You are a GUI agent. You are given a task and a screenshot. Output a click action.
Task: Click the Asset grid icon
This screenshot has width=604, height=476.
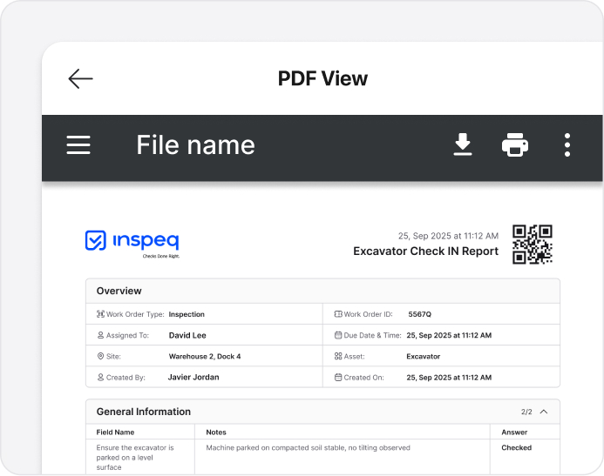pyautogui.click(x=338, y=357)
